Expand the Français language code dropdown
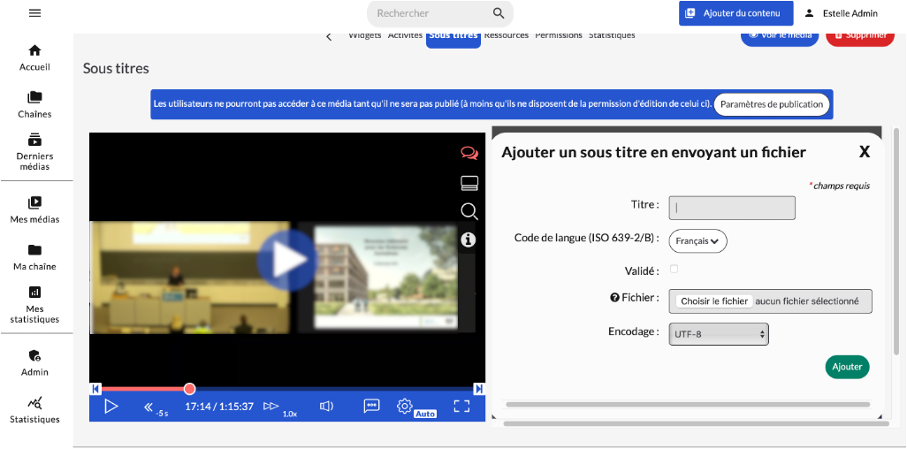907x449 pixels. 697,240
